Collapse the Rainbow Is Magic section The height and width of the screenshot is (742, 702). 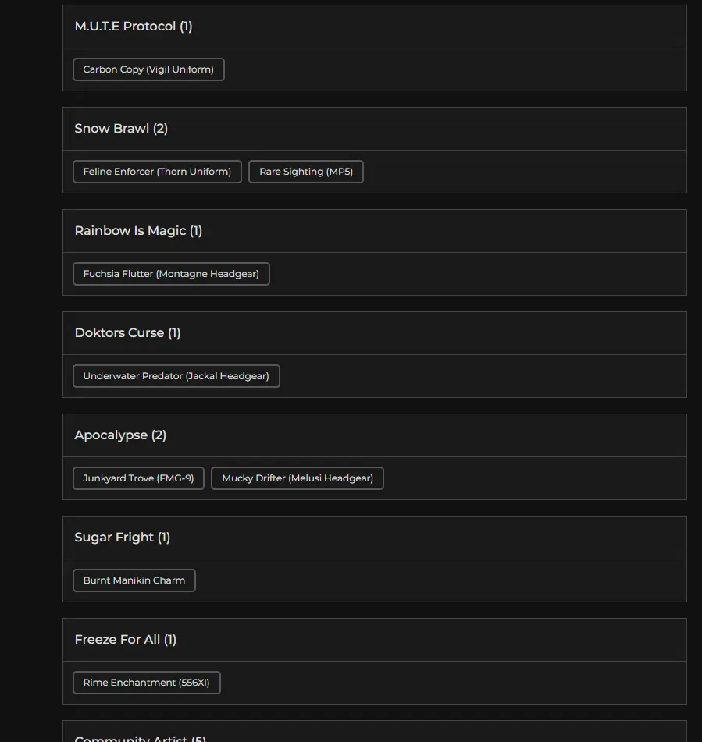tap(130, 231)
